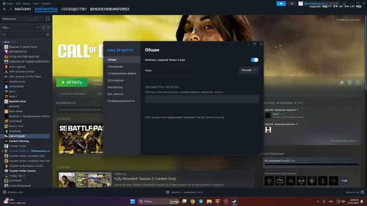
Task: Click the green ИГРАТЬ play button
Action: pyautogui.click(x=72, y=82)
